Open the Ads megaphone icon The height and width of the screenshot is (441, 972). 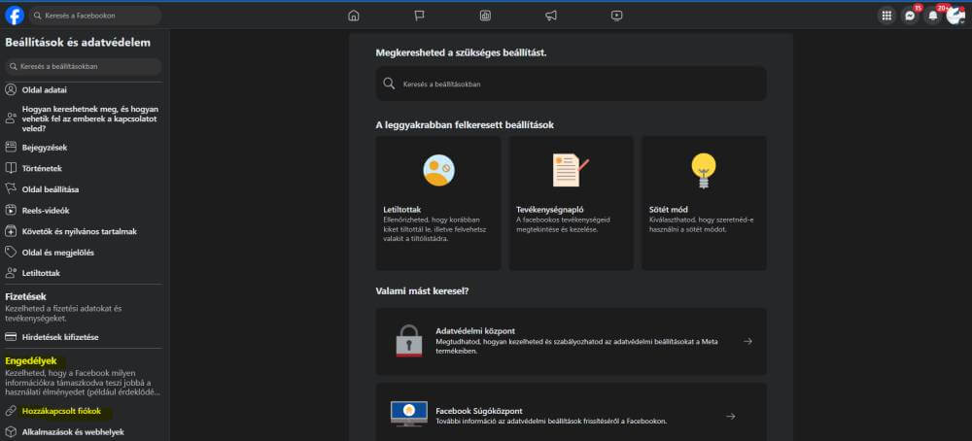(551, 17)
